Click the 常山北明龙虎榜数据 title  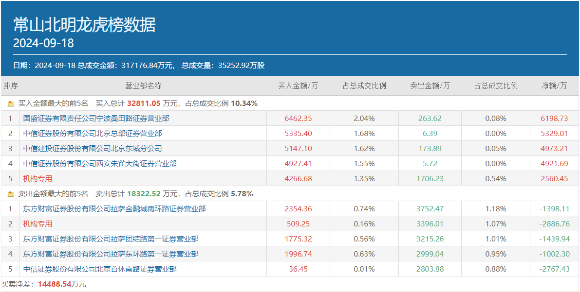[x=84, y=25]
